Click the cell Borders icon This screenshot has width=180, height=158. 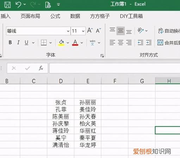pyautogui.click(x=44, y=42)
